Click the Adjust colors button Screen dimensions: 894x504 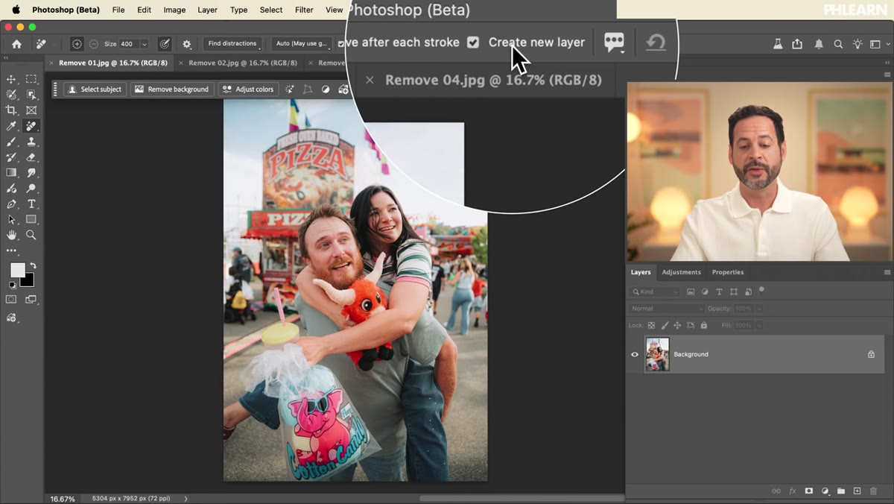tap(248, 89)
